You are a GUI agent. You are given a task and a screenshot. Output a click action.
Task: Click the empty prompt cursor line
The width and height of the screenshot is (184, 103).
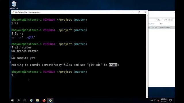click(x=13, y=75)
